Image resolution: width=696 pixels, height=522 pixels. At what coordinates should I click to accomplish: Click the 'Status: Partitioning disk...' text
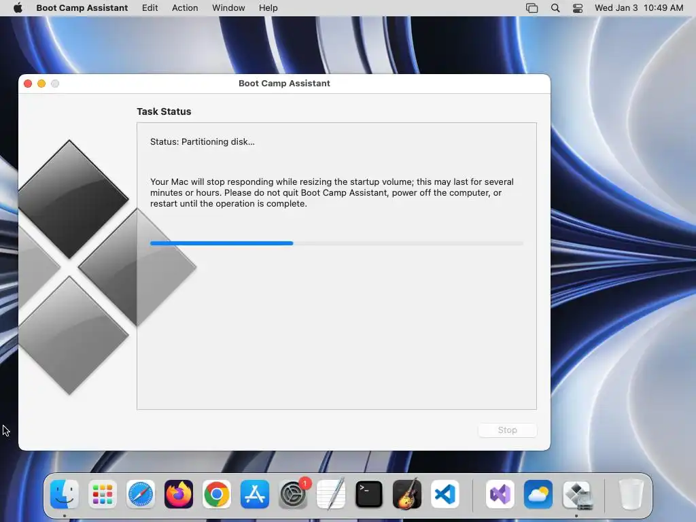(x=203, y=141)
